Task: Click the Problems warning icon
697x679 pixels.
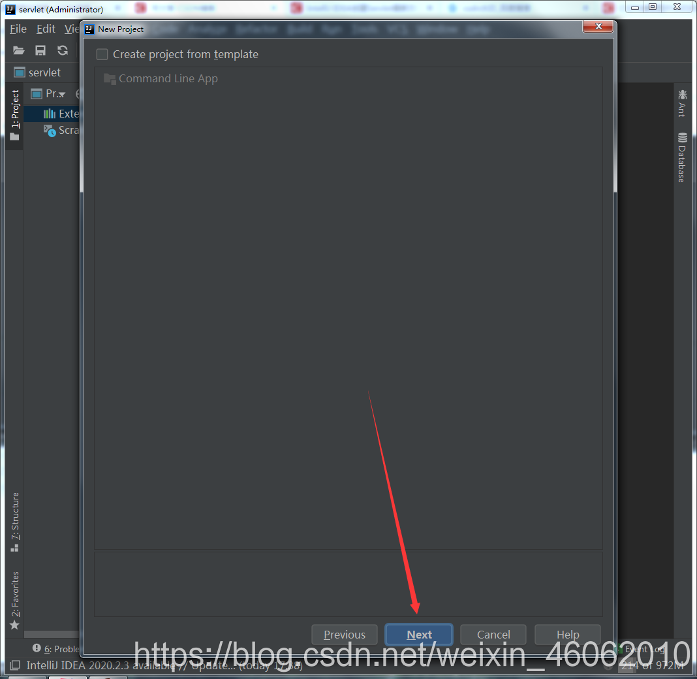Action: 37,648
